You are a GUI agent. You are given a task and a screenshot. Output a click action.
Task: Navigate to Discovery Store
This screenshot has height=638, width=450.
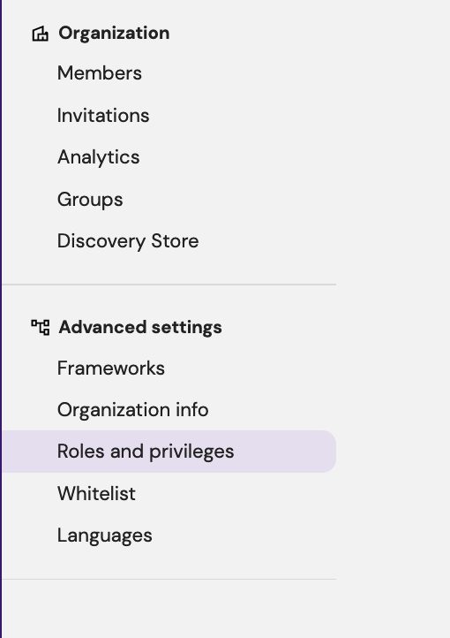[x=128, y=241]
